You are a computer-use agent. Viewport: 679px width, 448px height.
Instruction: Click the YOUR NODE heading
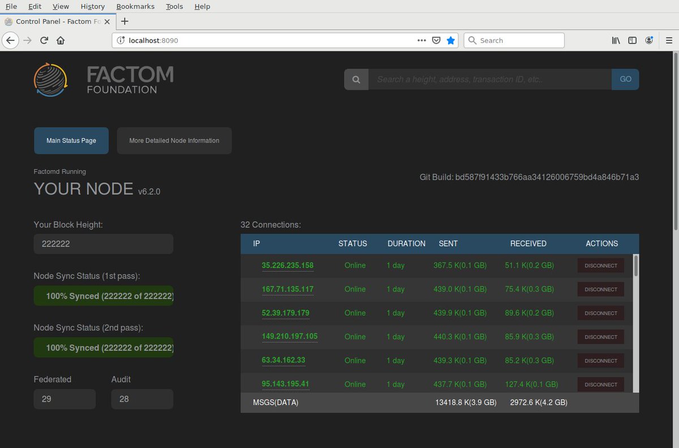coord(84,189)
